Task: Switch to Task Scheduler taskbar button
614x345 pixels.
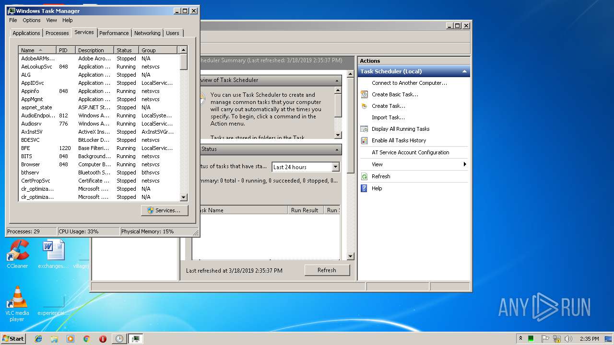Action: point(119,339)
